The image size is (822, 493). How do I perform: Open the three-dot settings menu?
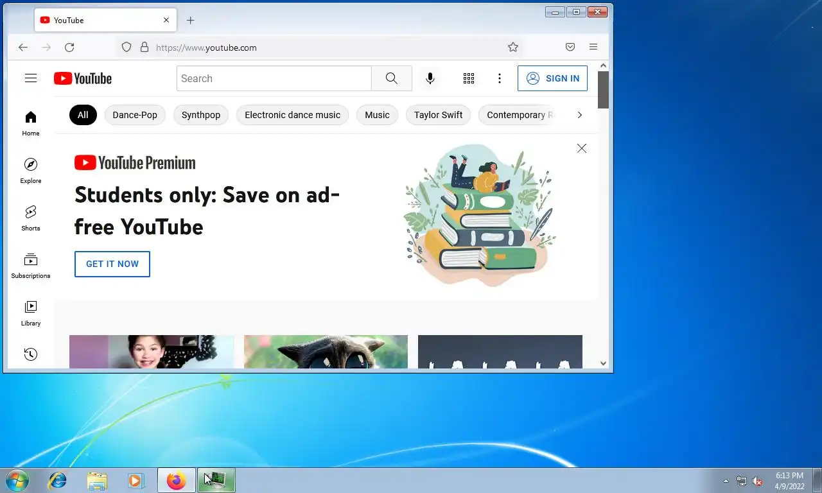point(500,78)
